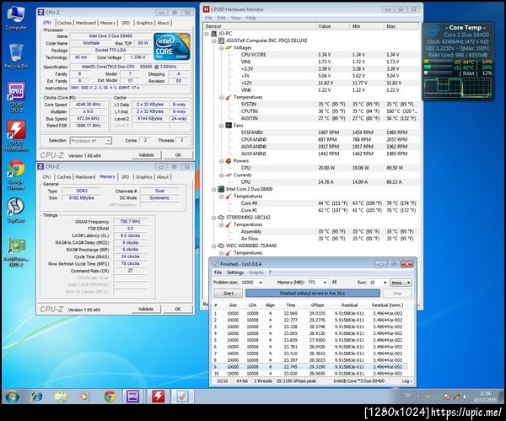This screenshot has height=421, width=506.
Task: Click Validate in top CPU-Z window
Action: point(146,155)
